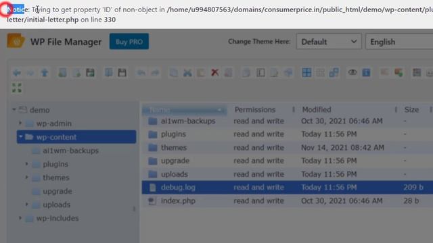Select none faded grid icon
This screenshot has width=433, height=243.
pyautogui.click(x=320, y=73)
